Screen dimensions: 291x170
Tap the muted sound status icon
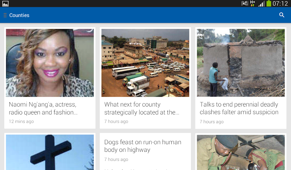click(x=244, y=3)
